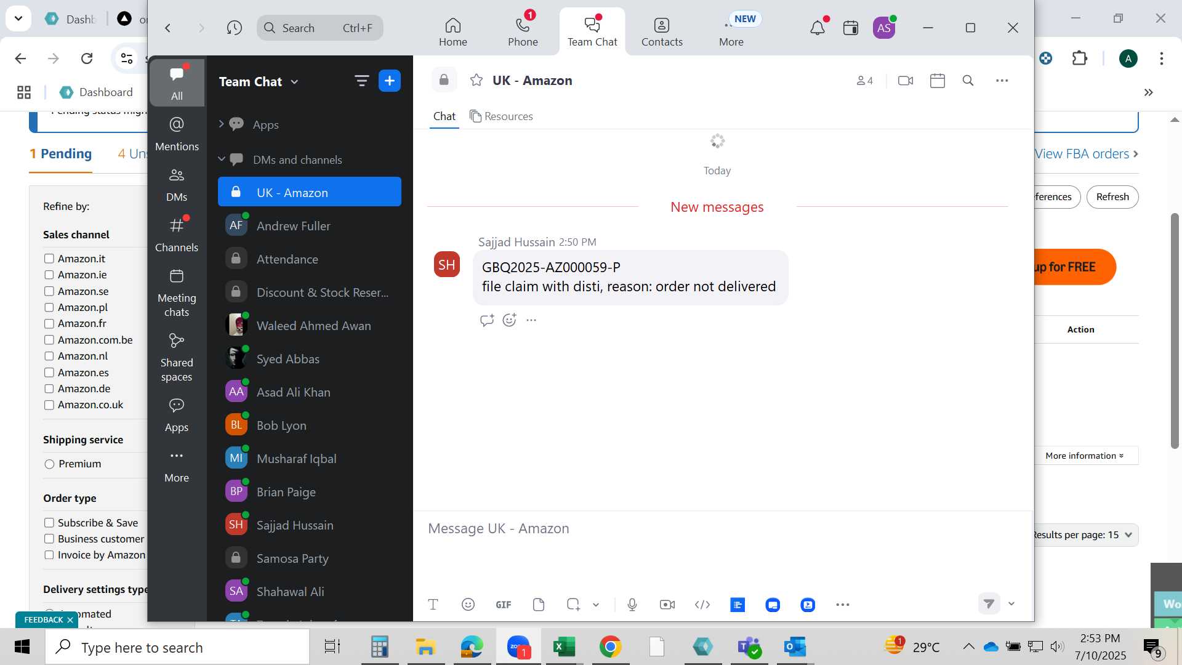This screenshot has width=1182, height=665.
Task: Open Results per page dropdown
Action: click(1086, 534)
